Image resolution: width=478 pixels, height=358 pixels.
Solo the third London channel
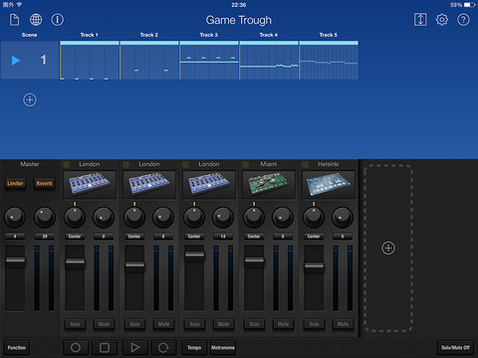pyautogui.click(x=194, y=324)
